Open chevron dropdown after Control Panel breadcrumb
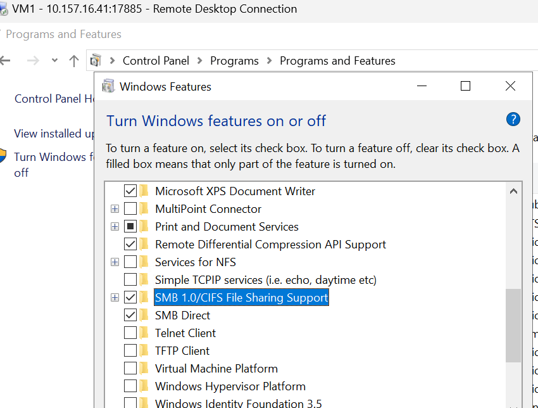The width and height of the screenshot is (538, 408). click(199, 61)
